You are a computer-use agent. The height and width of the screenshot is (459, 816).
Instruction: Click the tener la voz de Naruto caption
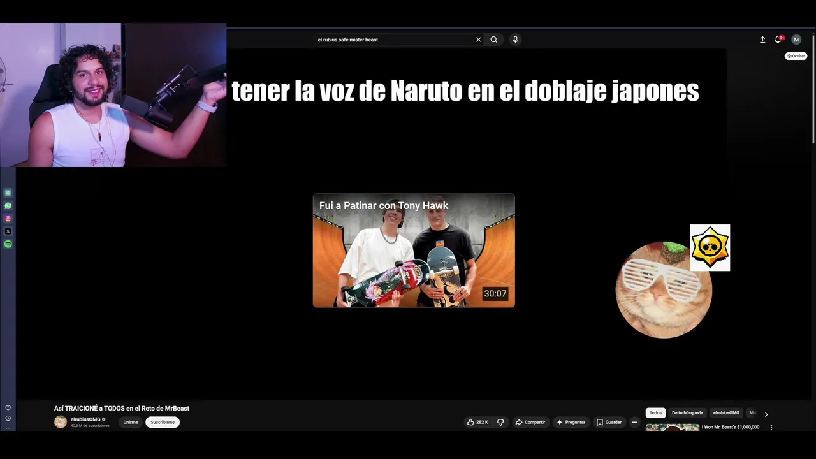click(465, 91)
